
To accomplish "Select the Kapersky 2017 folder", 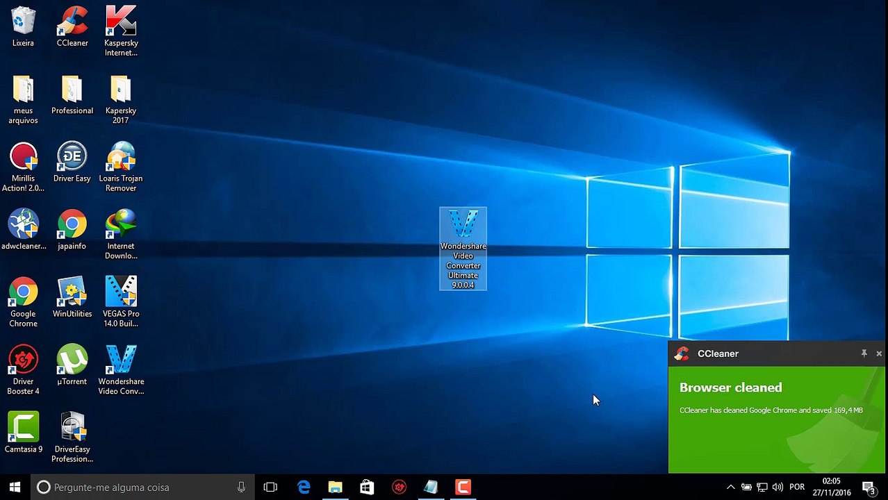I will pos(121,99).
